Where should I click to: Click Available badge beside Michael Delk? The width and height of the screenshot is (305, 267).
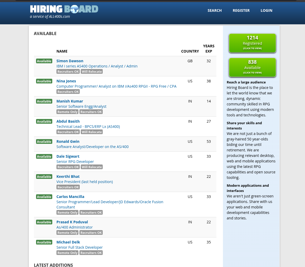(x=44, y=242)
